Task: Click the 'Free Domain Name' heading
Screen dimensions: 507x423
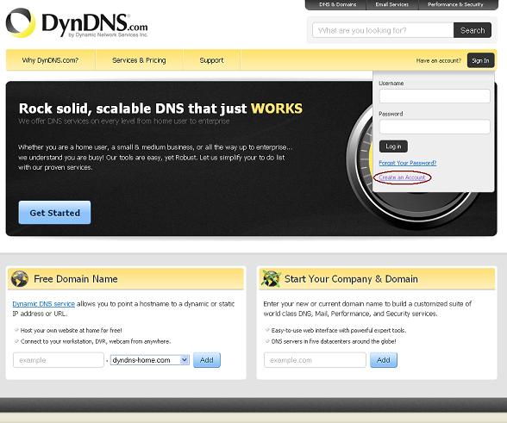Action: click(76, 279)
